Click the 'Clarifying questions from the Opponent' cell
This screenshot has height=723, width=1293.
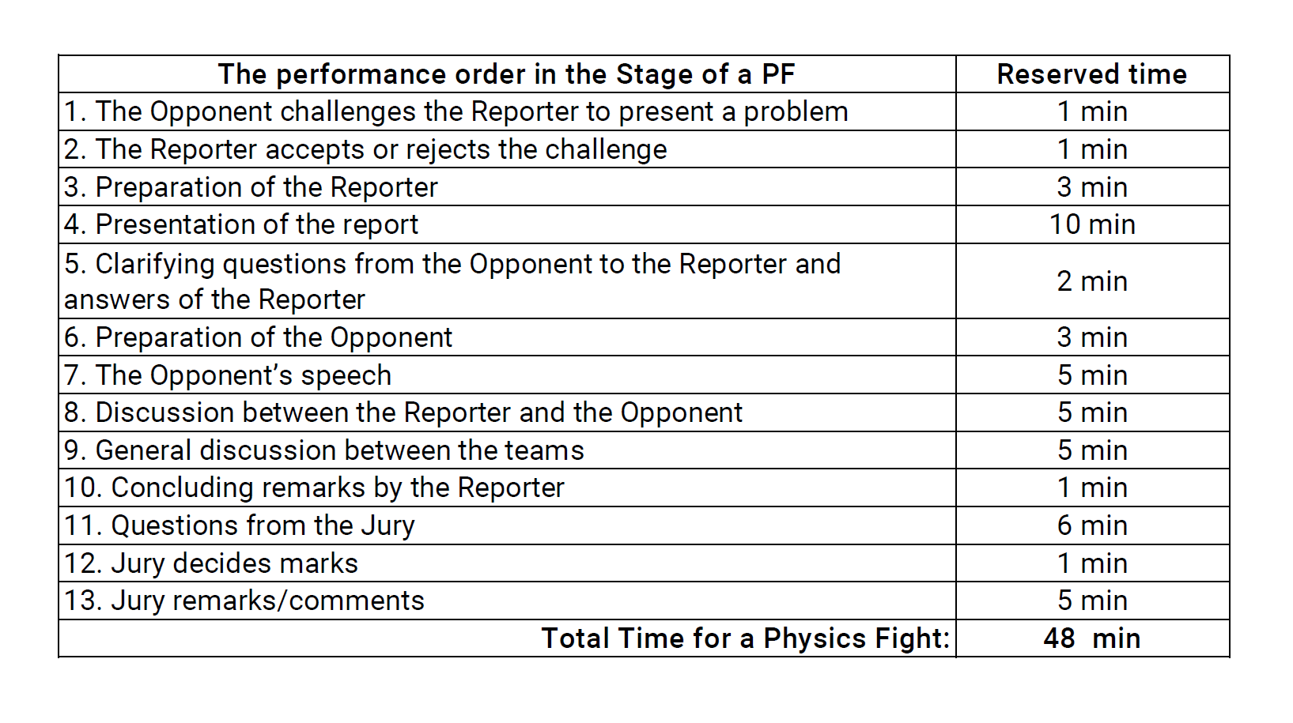[x=507, y=281]
